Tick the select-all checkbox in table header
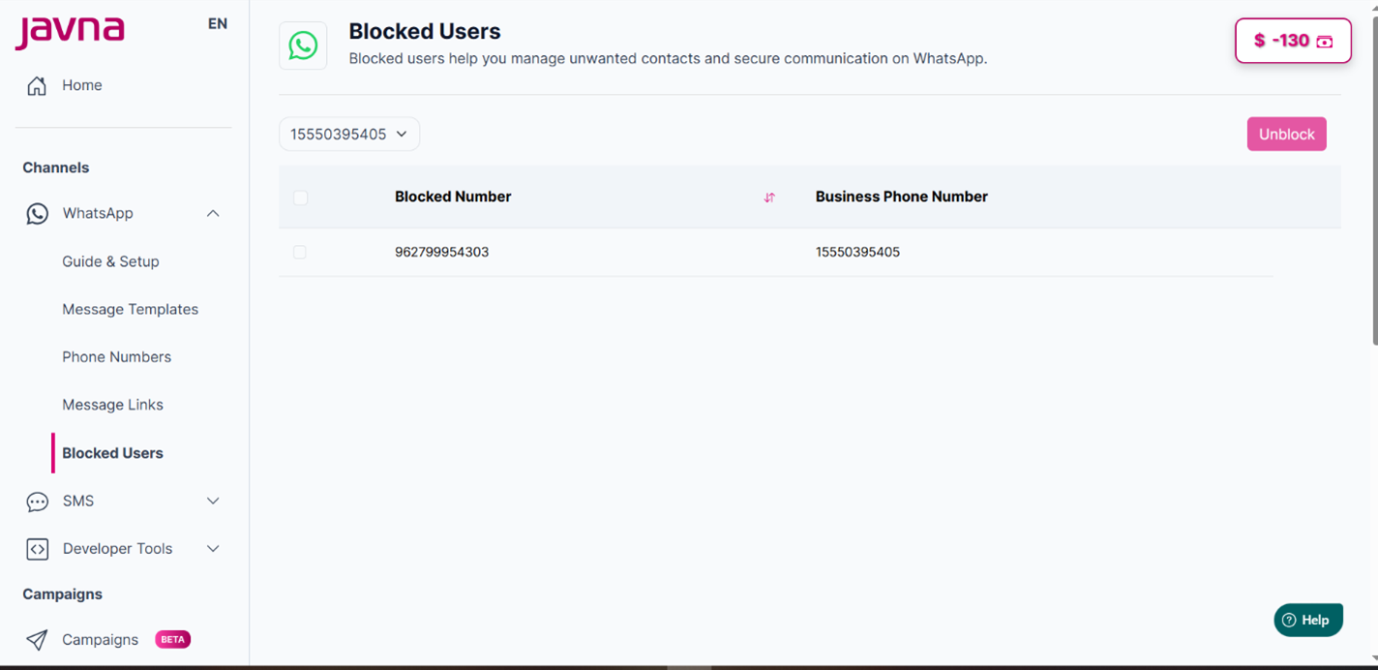 click(x=300, y=198)
